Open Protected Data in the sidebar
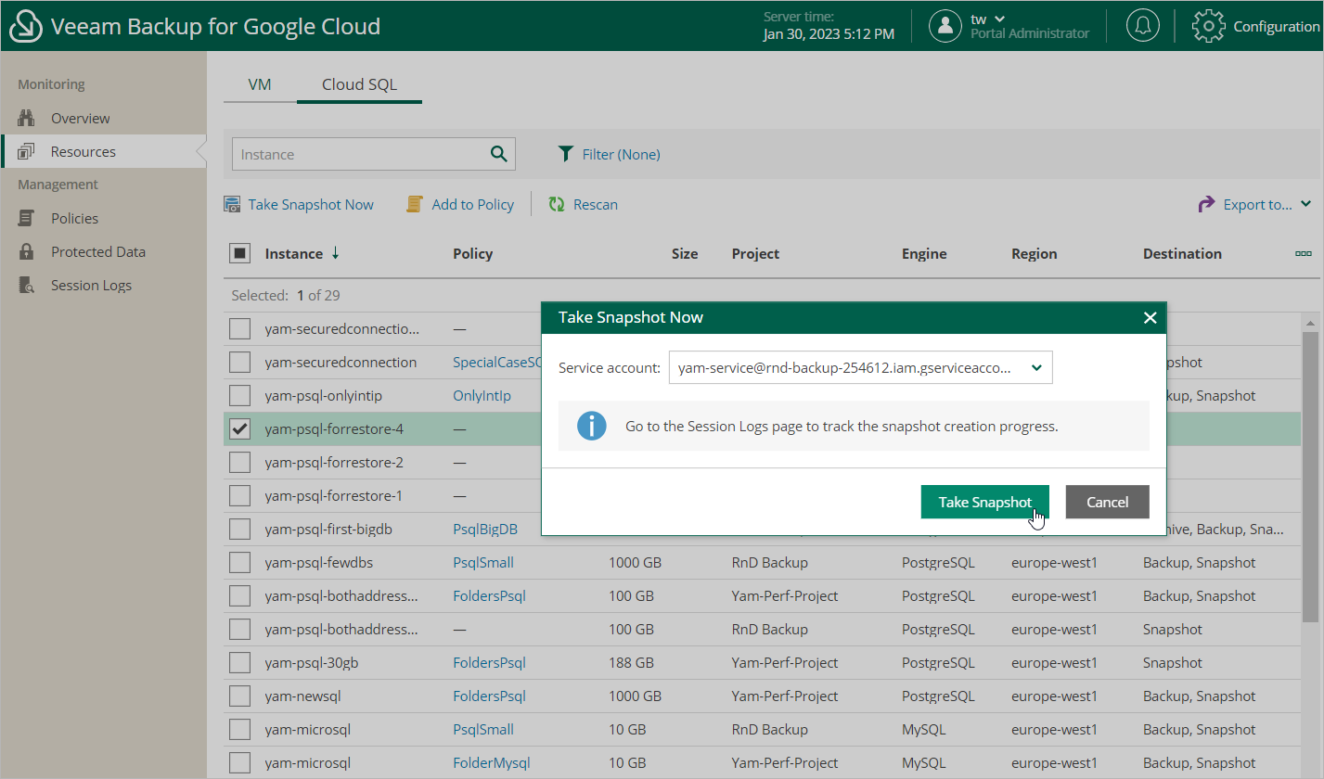Viewport: 1324px width, 779px height. (98, 252)
